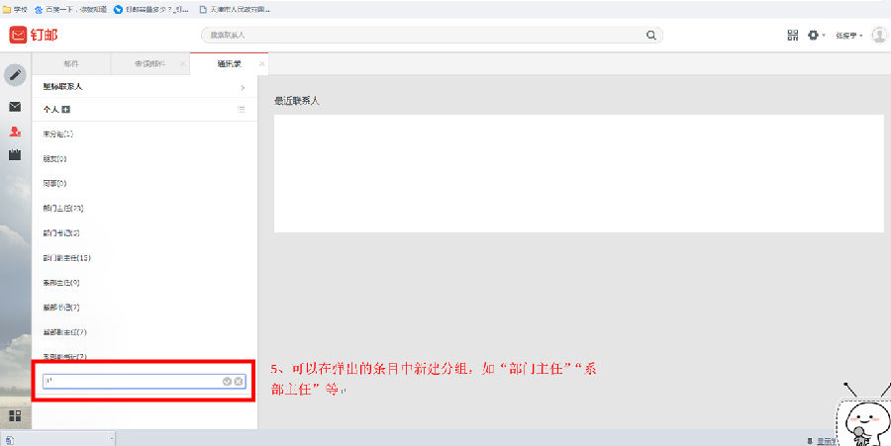The image size is (891, 446).
Task: Click the compose mail pencil icon
Action: point(15,75)
